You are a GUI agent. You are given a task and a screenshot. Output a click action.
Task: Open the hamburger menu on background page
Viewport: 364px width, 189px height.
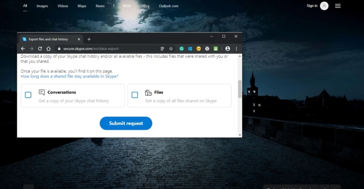click(x=338, y=6)
